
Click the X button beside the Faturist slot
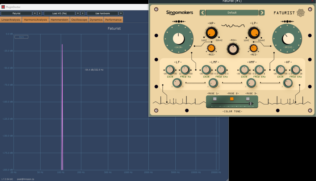pyautogui.click(x=40, y=14)
